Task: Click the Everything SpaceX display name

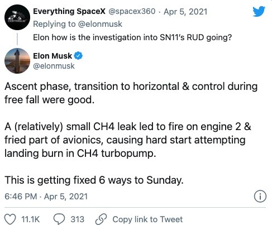Action: coord(69,11)
